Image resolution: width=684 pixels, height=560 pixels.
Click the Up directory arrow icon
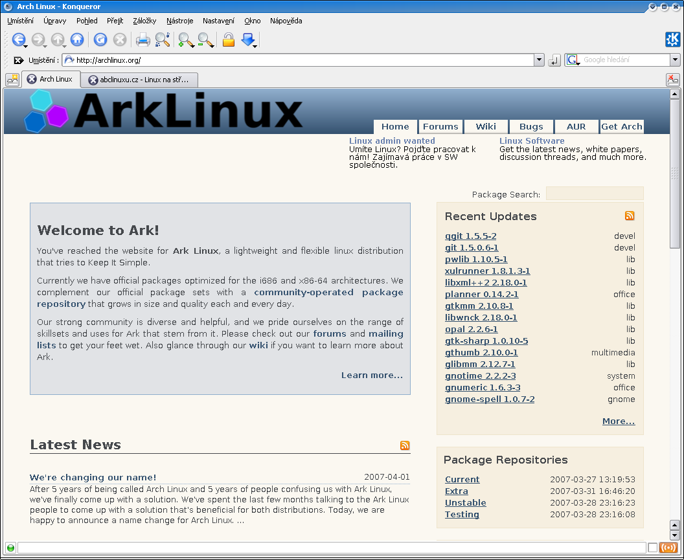coord(57,39)
